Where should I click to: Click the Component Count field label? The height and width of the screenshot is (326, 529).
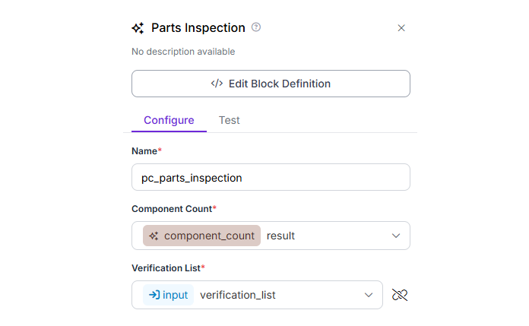pos(172,209)
